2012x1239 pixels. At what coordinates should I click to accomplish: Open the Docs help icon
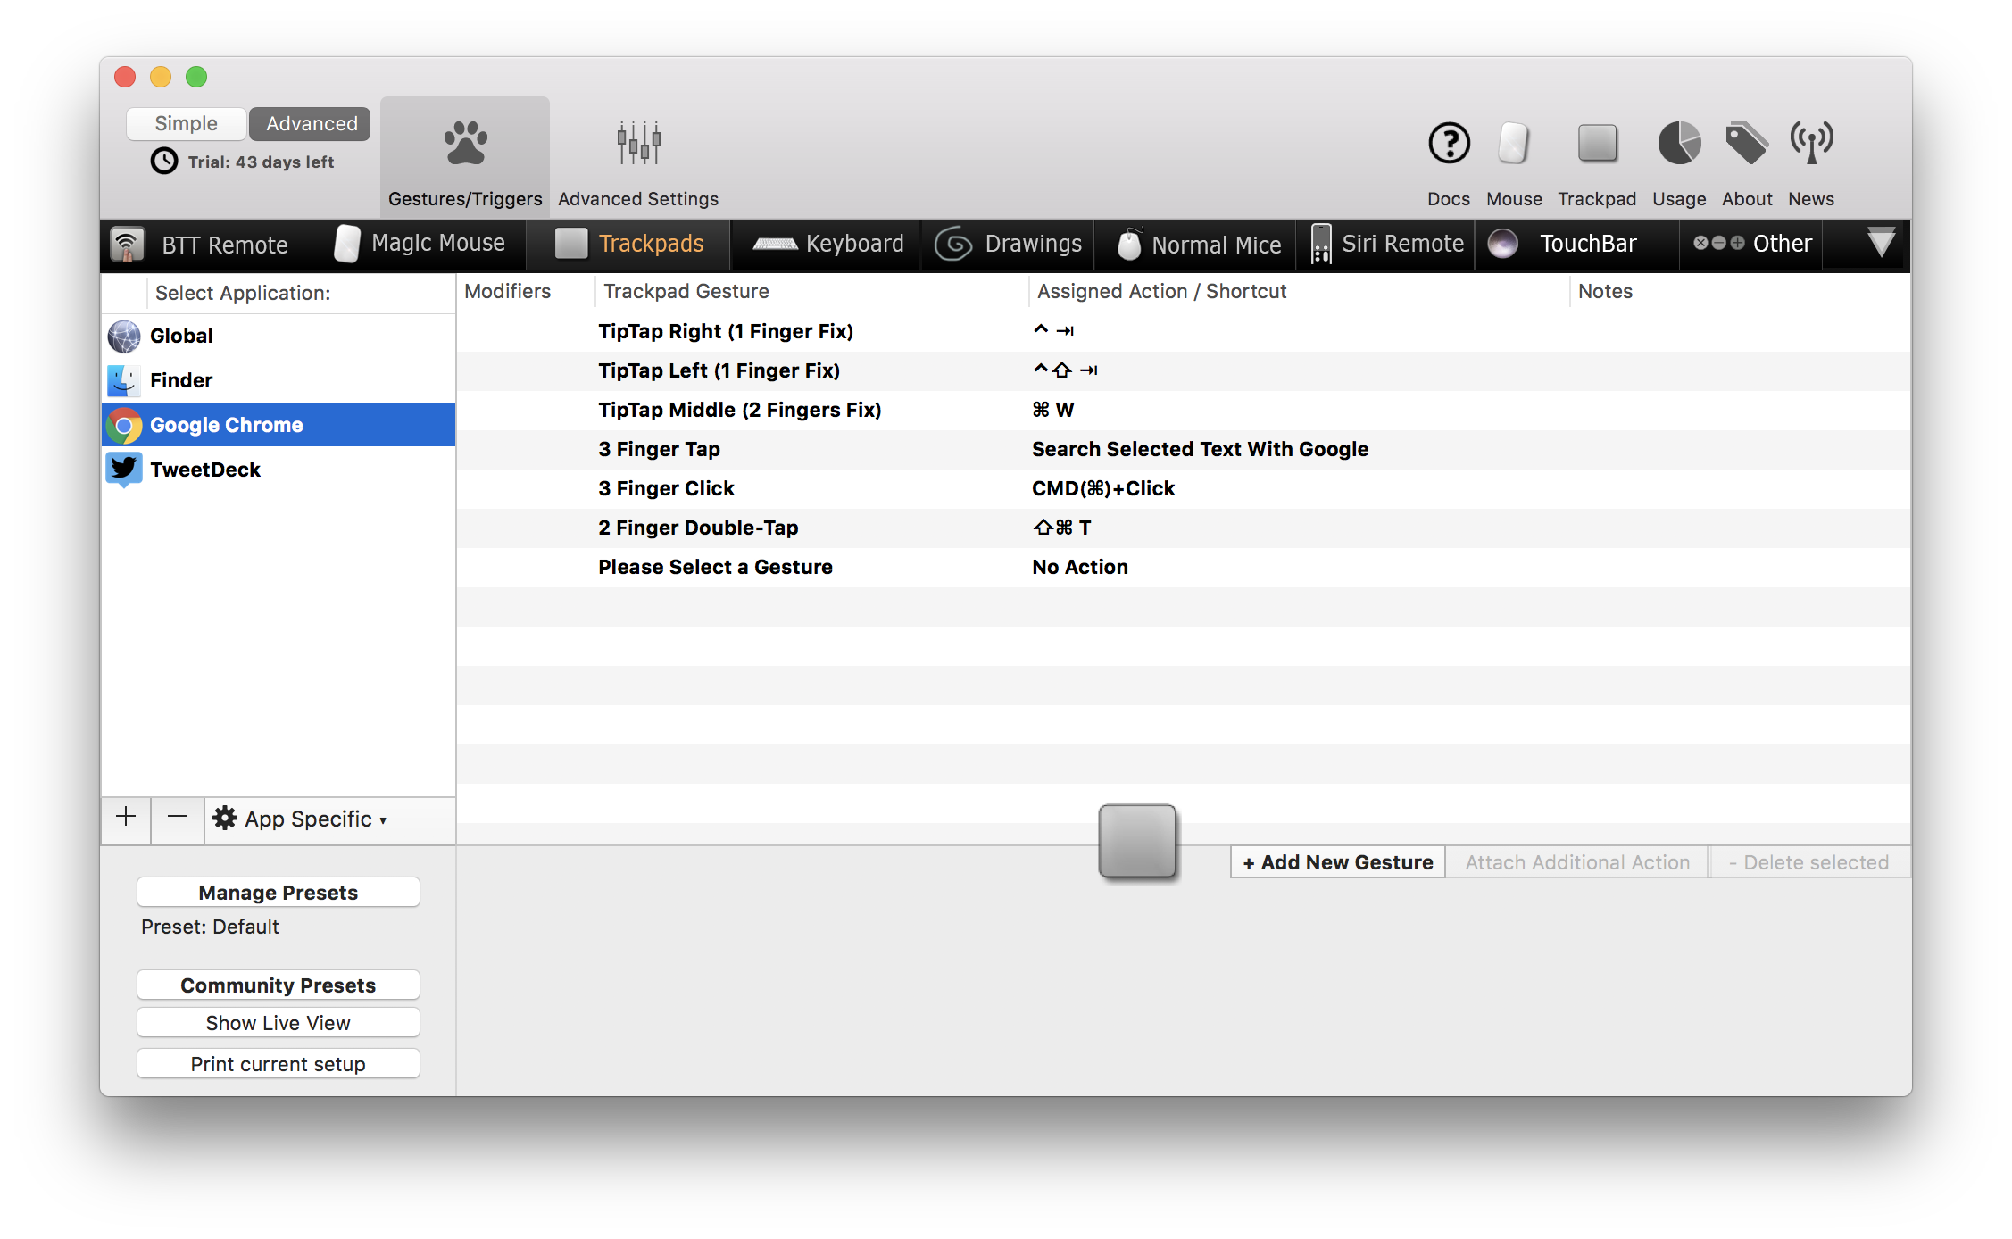1448,144
